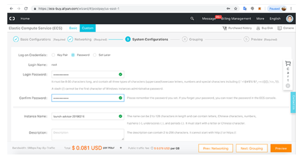Click the total price $0.081 USD
This screenshot has height=161, width=305.
pyautogui.click(x=87, y=148)
